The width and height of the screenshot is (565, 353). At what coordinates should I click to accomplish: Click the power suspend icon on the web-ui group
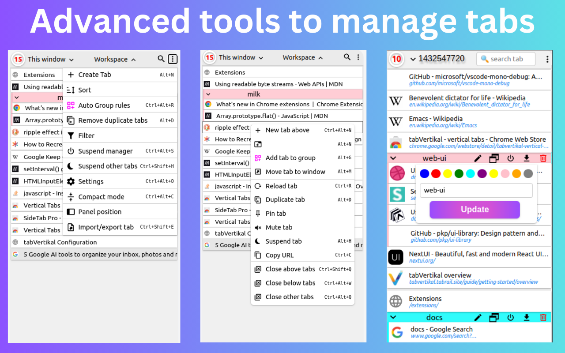pyautogui.click(x=511, y=158)
